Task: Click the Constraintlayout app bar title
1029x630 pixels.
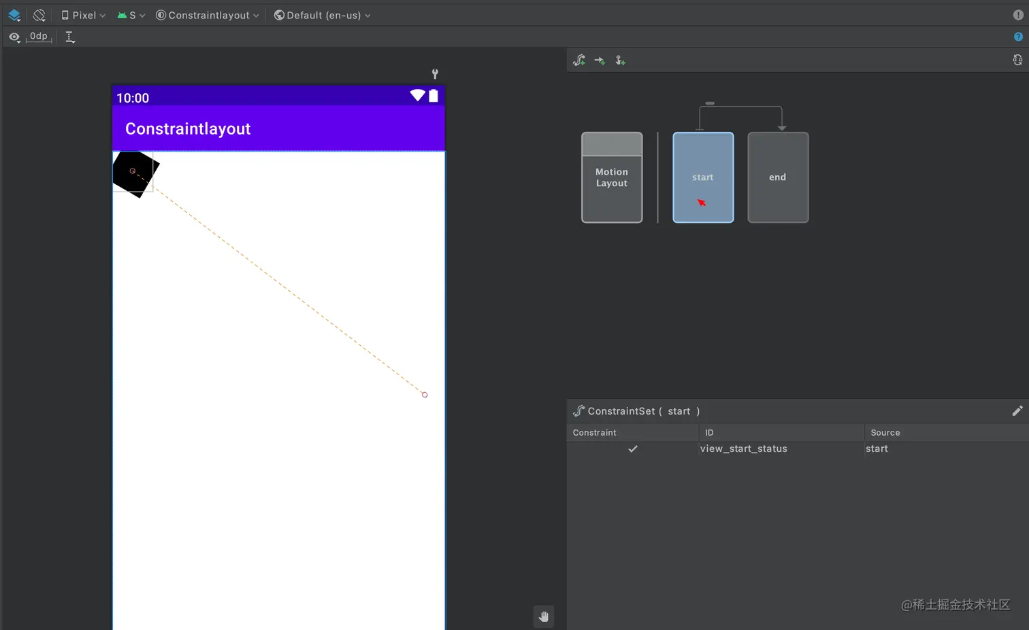Action: point(188,129)
